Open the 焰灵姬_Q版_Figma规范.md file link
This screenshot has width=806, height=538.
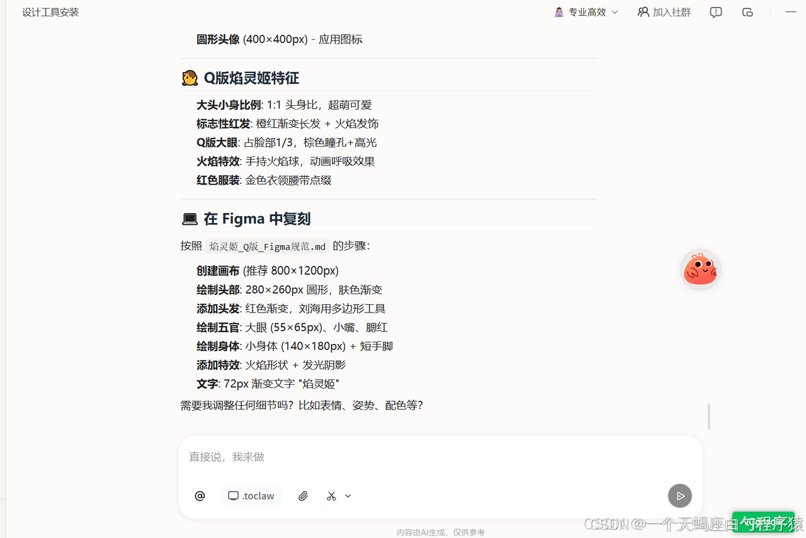[x=267, y=246]
